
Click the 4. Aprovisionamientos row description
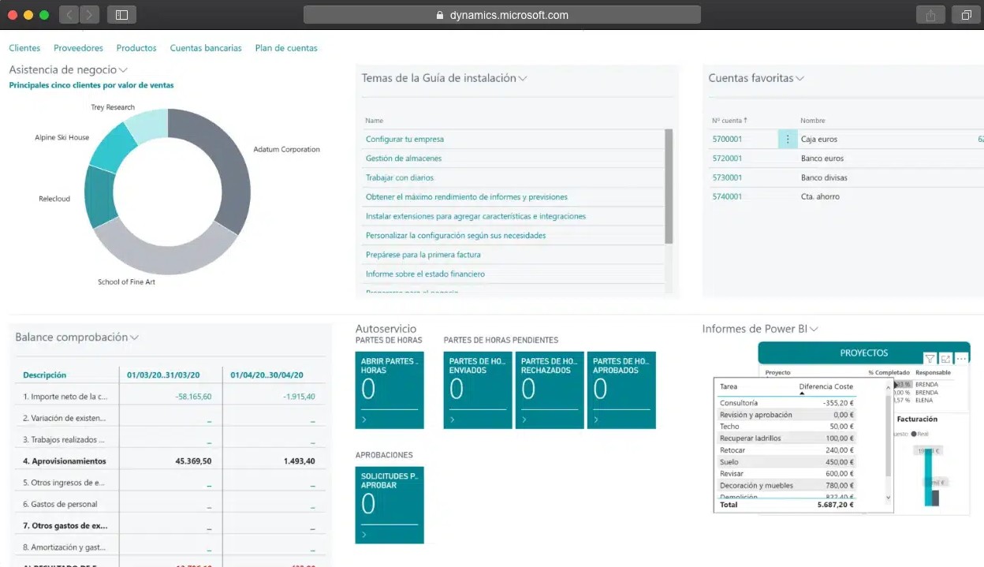click(65, 461)
